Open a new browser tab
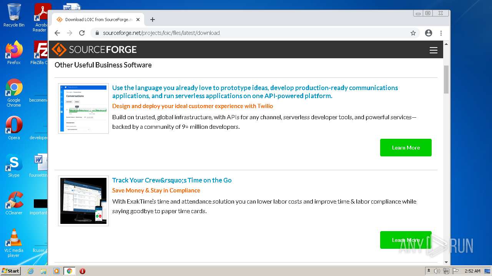Viewport: 492px width, 276px height. click(153, 20)
